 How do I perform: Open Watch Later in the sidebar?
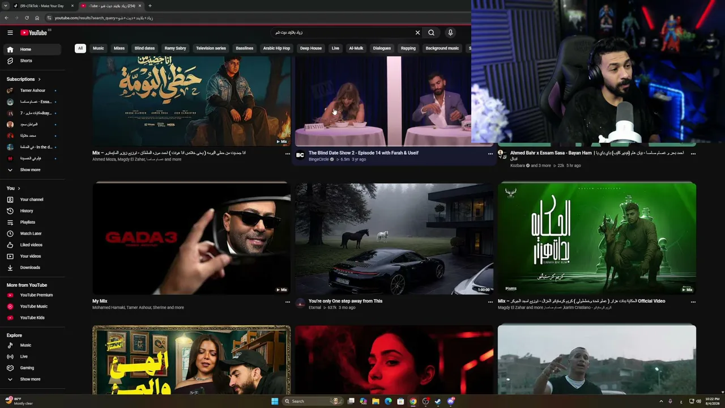click(31, 233)
